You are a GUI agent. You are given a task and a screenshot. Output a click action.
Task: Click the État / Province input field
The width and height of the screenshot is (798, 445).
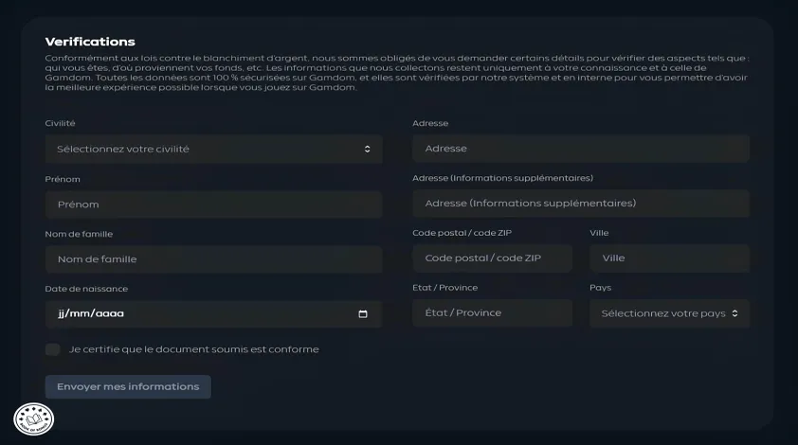pyautogui.click(x=492, y=312)
